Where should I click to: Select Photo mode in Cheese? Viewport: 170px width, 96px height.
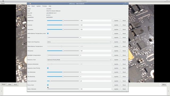click(x=3, y=85)
